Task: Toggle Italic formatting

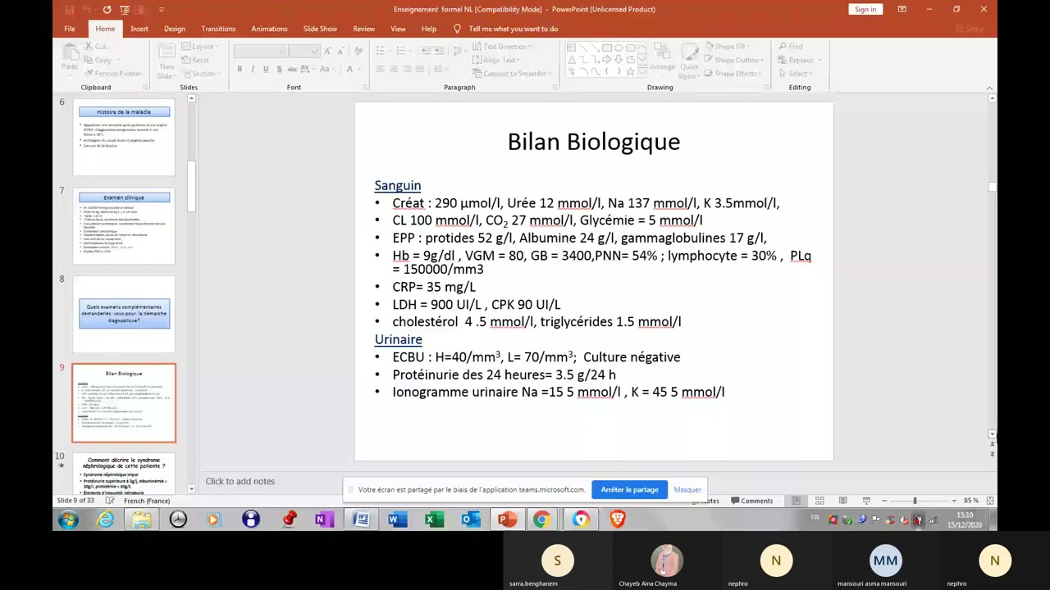Action: [253, 69]
